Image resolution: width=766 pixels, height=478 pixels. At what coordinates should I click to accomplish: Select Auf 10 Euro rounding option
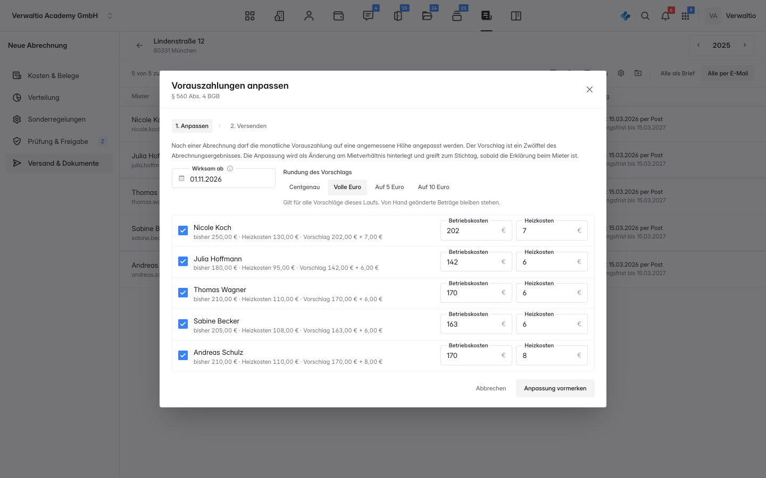[434, 187]
